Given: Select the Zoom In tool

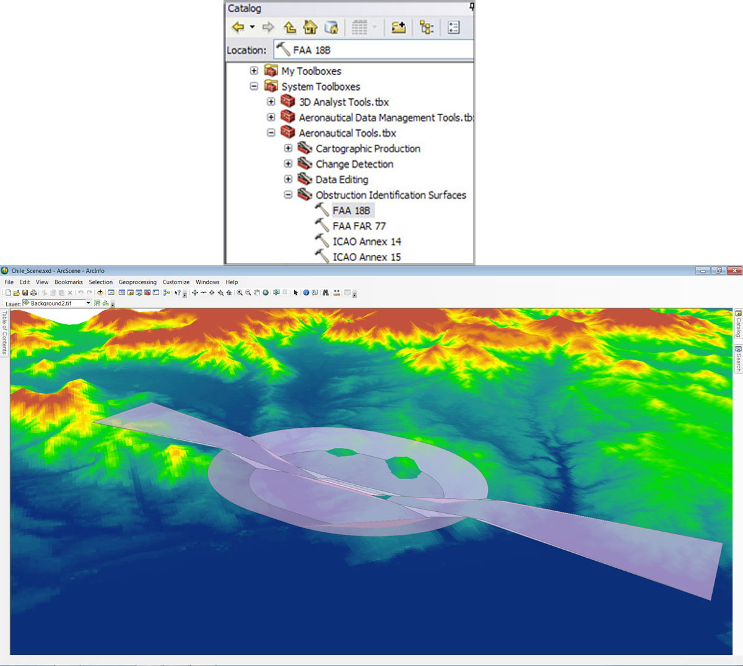Looking at the screenshot, I should 240,293.
